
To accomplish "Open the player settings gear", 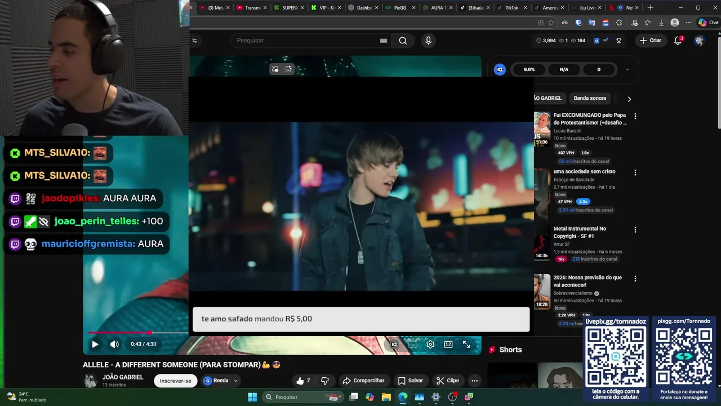I will (x=430, y=344).
